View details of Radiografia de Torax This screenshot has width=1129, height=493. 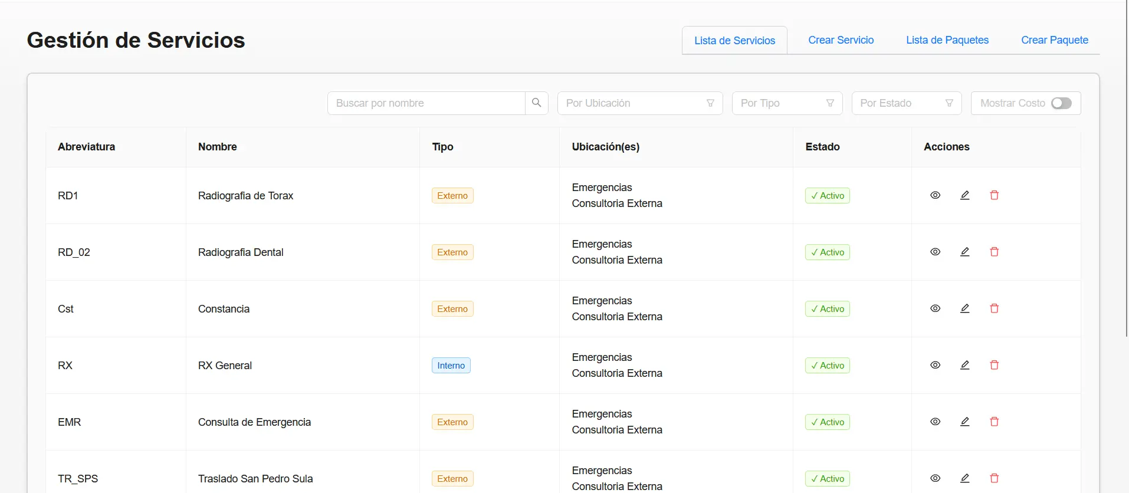[x=935, y=195]
